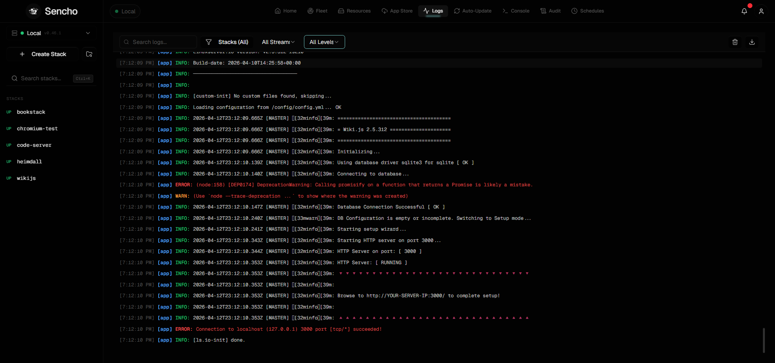Screen dimensions: 775x363
Task: Click 'Loading configuration from /config/config.yml' line
Action: pos(439,107)
